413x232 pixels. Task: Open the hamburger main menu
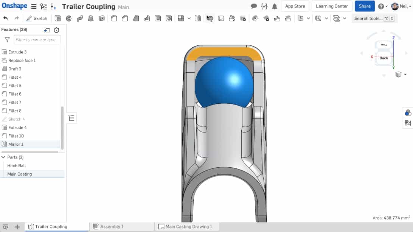[34, 6]
